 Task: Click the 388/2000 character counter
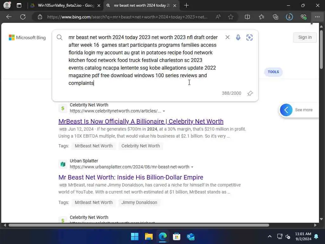[231, 93]
